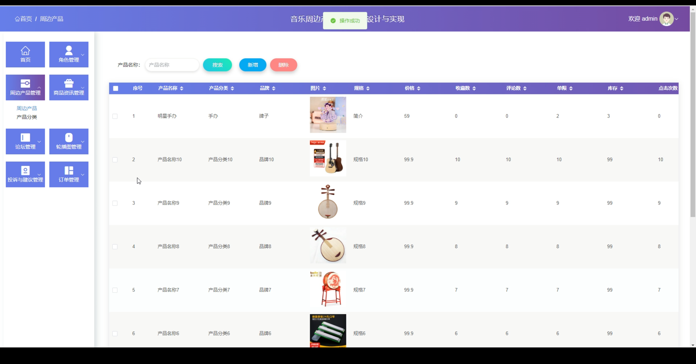Screen dimensions: 696x364
Task: Check the row checkbox for 产品名称9
Action: 115,203
